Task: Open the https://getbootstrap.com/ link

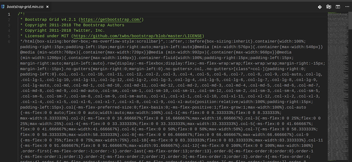Action: (111, 20)
